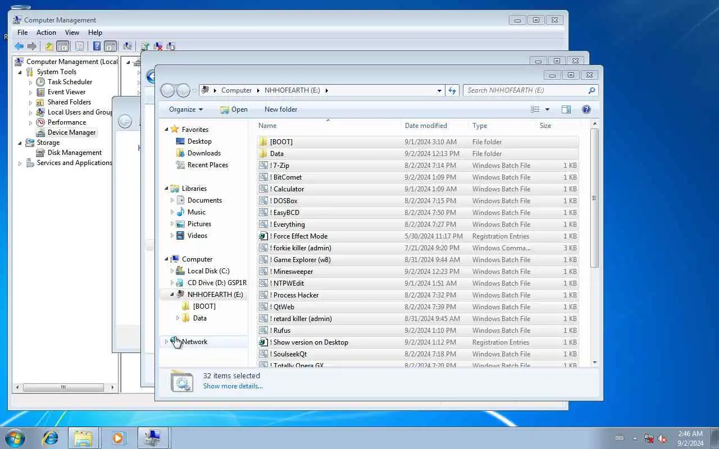Click muted volume tray icon
Viewport: 719px width, 449px height.
[x=662, y=439]
